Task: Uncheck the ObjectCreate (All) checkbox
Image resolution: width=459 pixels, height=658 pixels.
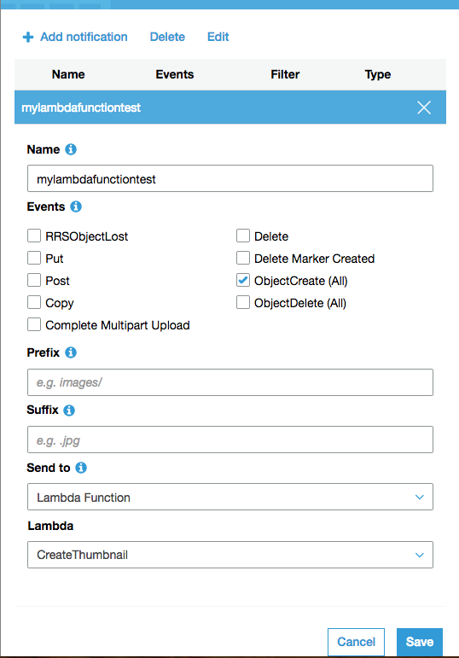Action: (x=243, y=280)
